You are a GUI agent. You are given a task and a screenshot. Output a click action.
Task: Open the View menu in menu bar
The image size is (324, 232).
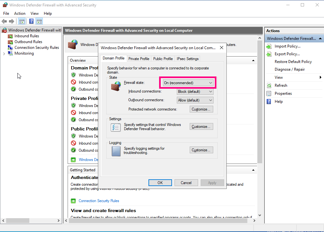pyautogui.click(x=34, y=13)
